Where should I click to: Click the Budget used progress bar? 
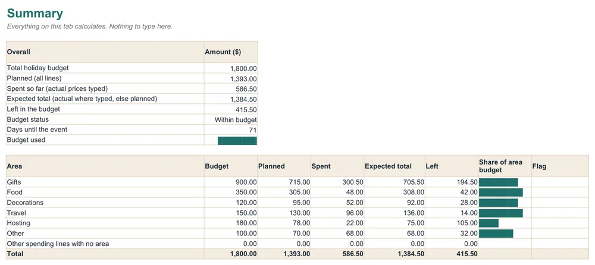pos(237,141)
